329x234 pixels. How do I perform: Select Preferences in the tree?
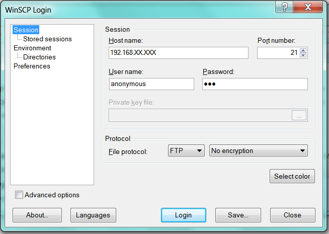click(32, 66)
